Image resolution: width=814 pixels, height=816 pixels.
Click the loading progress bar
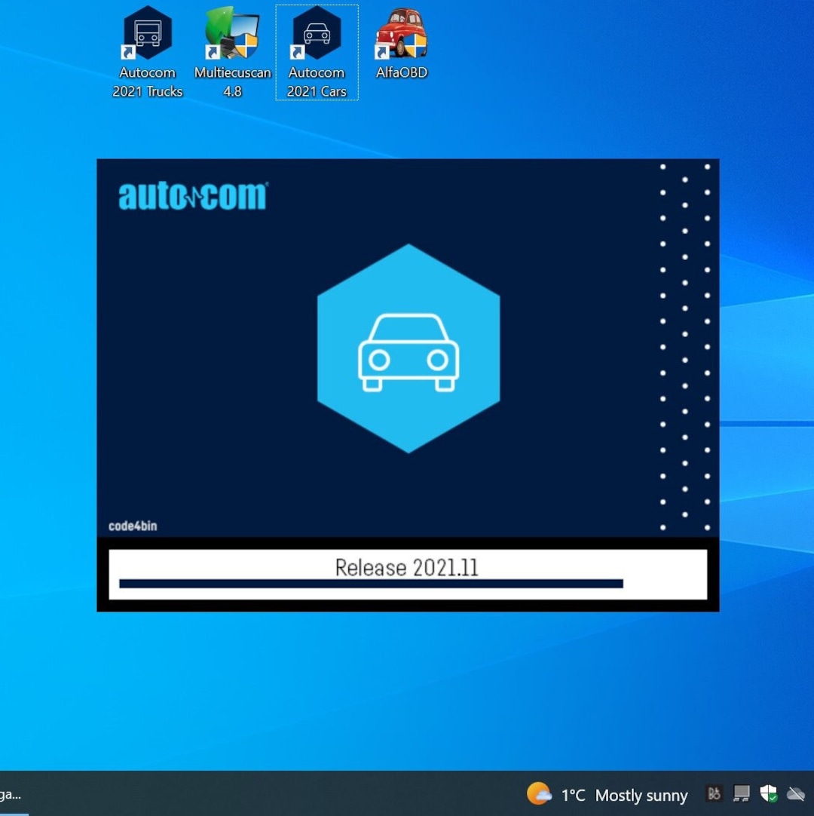tap(369, 583)
